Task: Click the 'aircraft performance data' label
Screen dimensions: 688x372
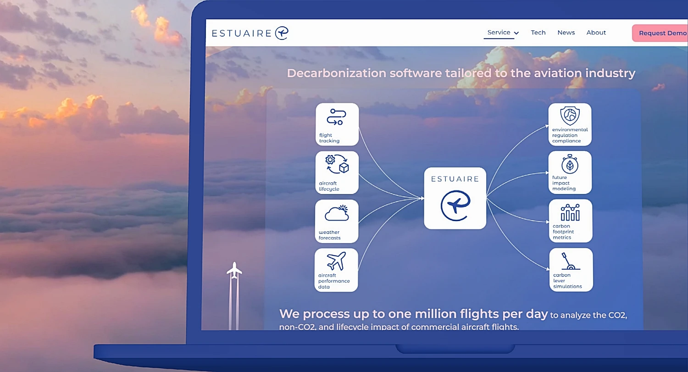Action: tap(334, 281)
